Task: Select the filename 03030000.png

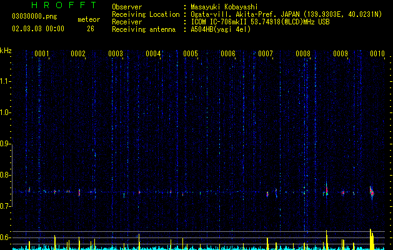Action: pyautogui.click(x=34, y=17)
